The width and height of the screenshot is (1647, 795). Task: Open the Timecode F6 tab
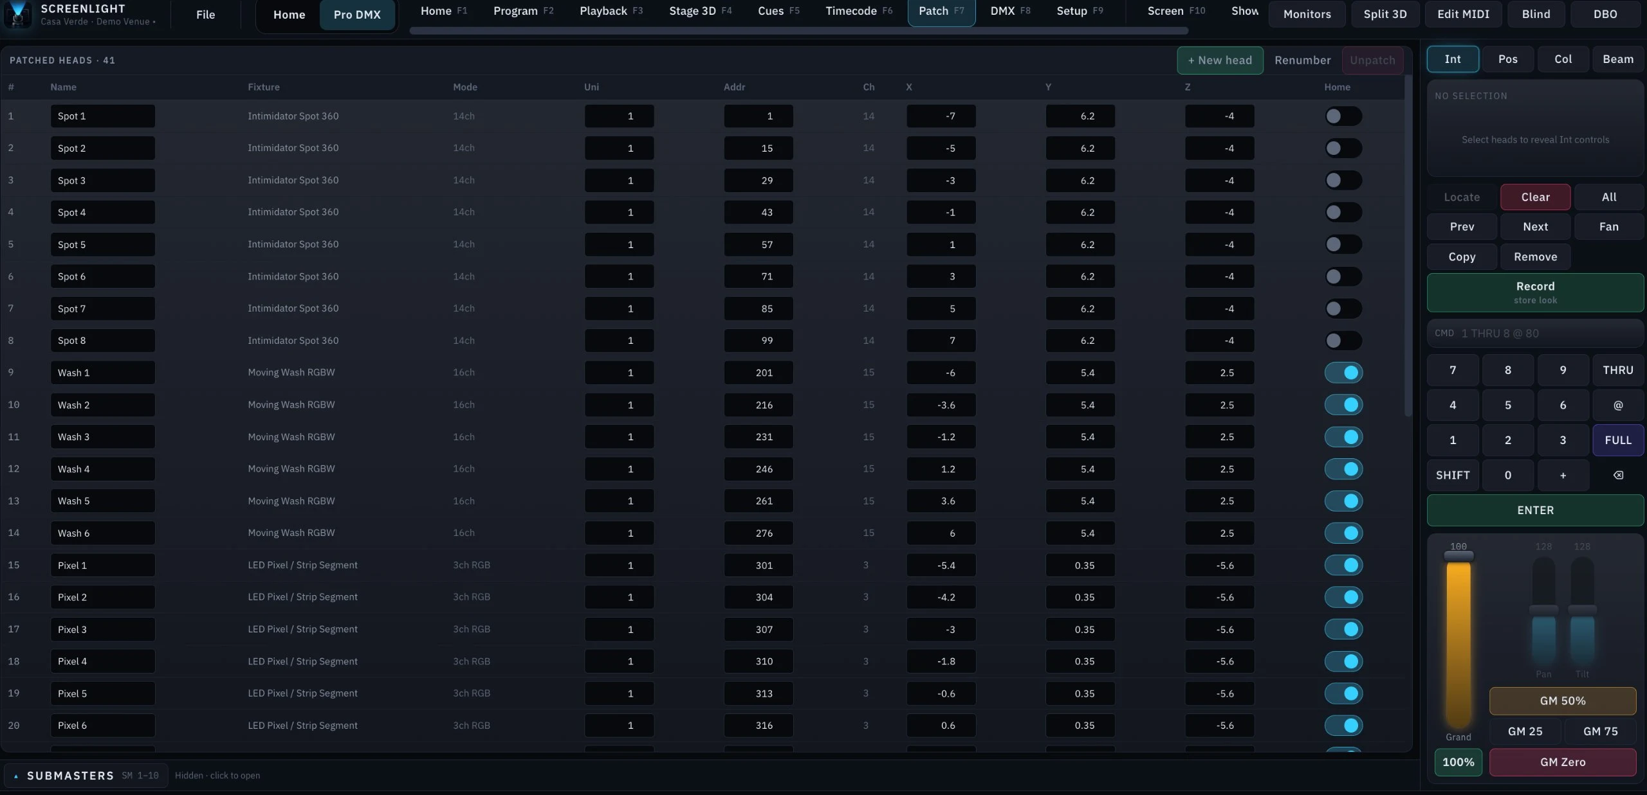point(859,11)
